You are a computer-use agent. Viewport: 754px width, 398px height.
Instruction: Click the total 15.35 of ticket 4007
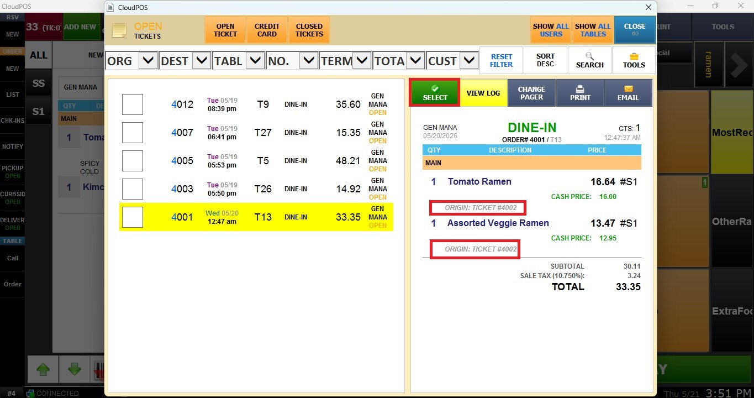[x=348, y=133]
